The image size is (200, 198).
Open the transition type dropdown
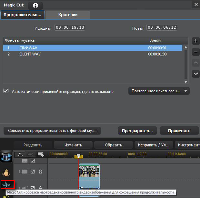159,91
